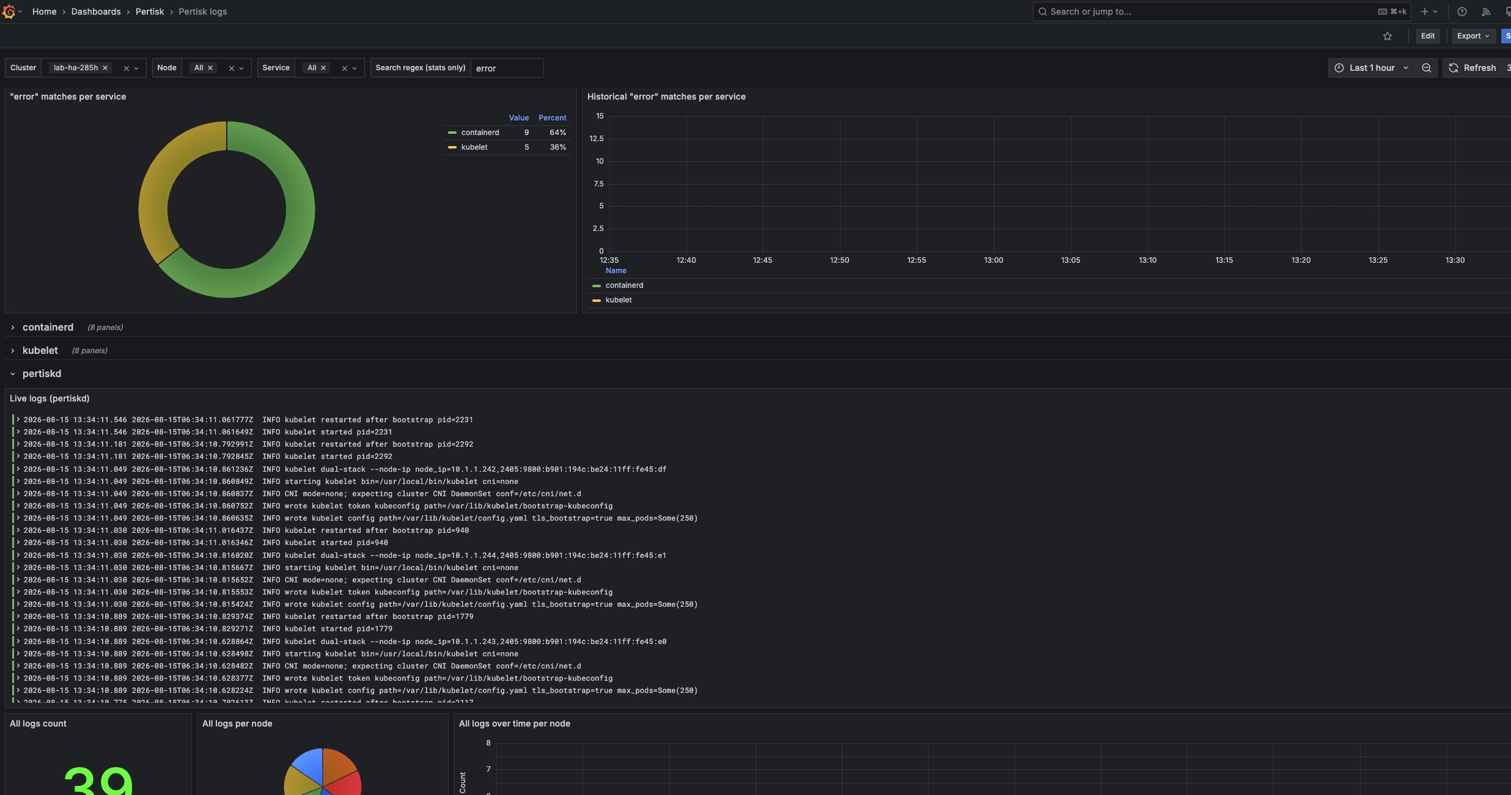Click the yellow kubelet legend color swatch in pie panel
1511x795 pixels.
pos(452,147)
